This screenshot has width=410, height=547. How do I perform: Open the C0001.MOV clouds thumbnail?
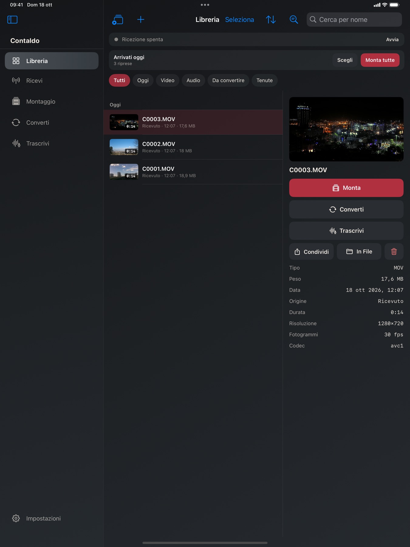pos(124,172)
